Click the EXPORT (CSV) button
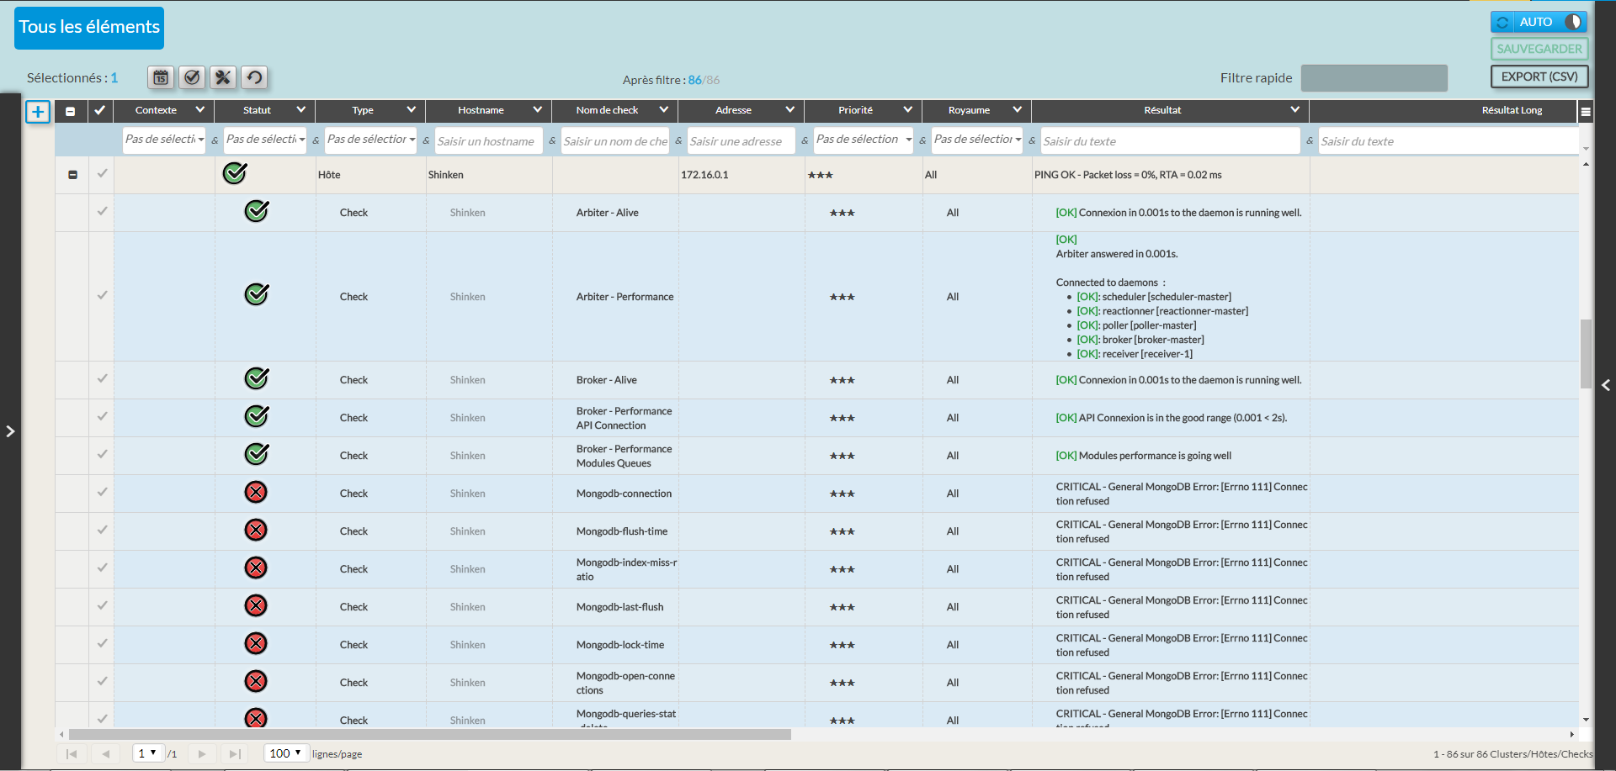Viewport: 1616px width, 771px height. (x=1539, y=77)
